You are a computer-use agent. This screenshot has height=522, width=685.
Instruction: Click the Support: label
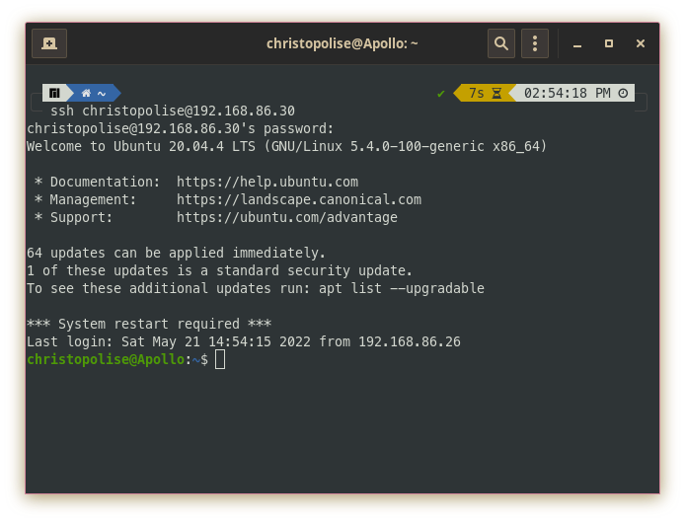tap(81, 217)
